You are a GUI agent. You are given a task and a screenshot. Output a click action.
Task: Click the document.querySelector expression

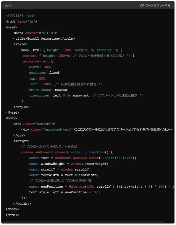pyautogui.click(x=77, y=158)
